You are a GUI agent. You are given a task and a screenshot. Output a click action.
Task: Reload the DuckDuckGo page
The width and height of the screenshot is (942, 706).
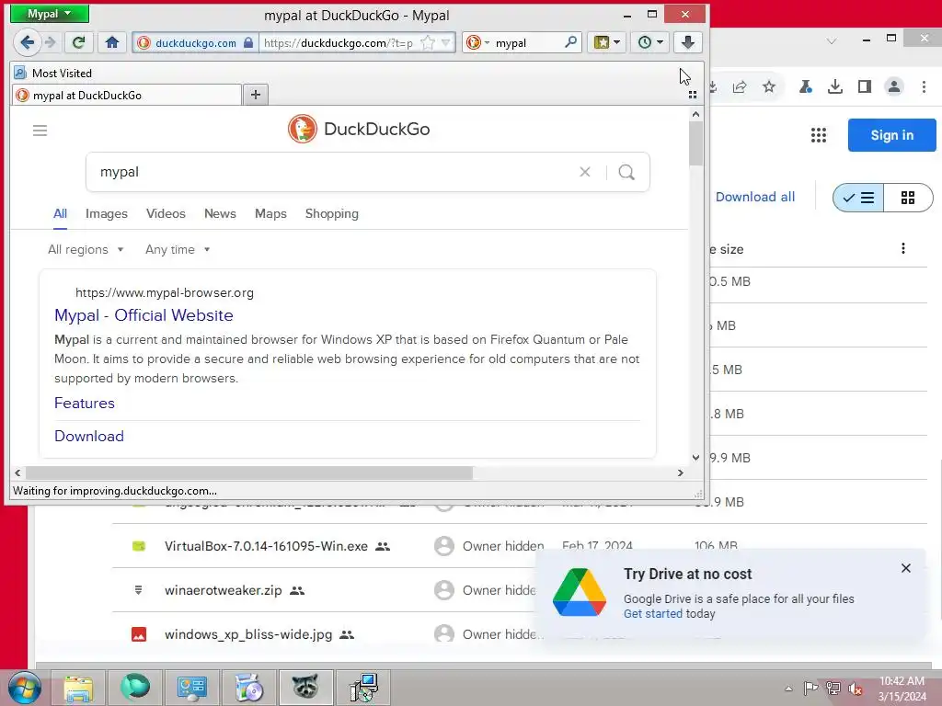click(x=79, y=42)
